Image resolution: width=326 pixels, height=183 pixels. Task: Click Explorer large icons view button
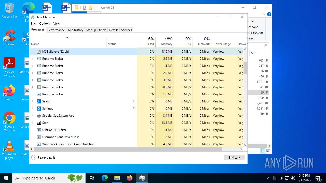coord(268,151)
